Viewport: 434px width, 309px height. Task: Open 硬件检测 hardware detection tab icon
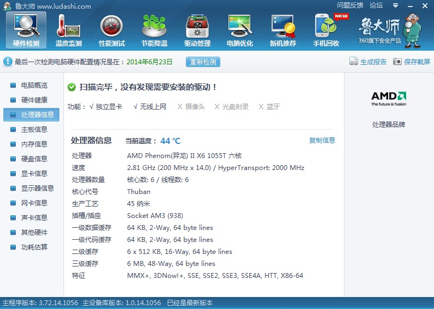[x=26, y=30]
